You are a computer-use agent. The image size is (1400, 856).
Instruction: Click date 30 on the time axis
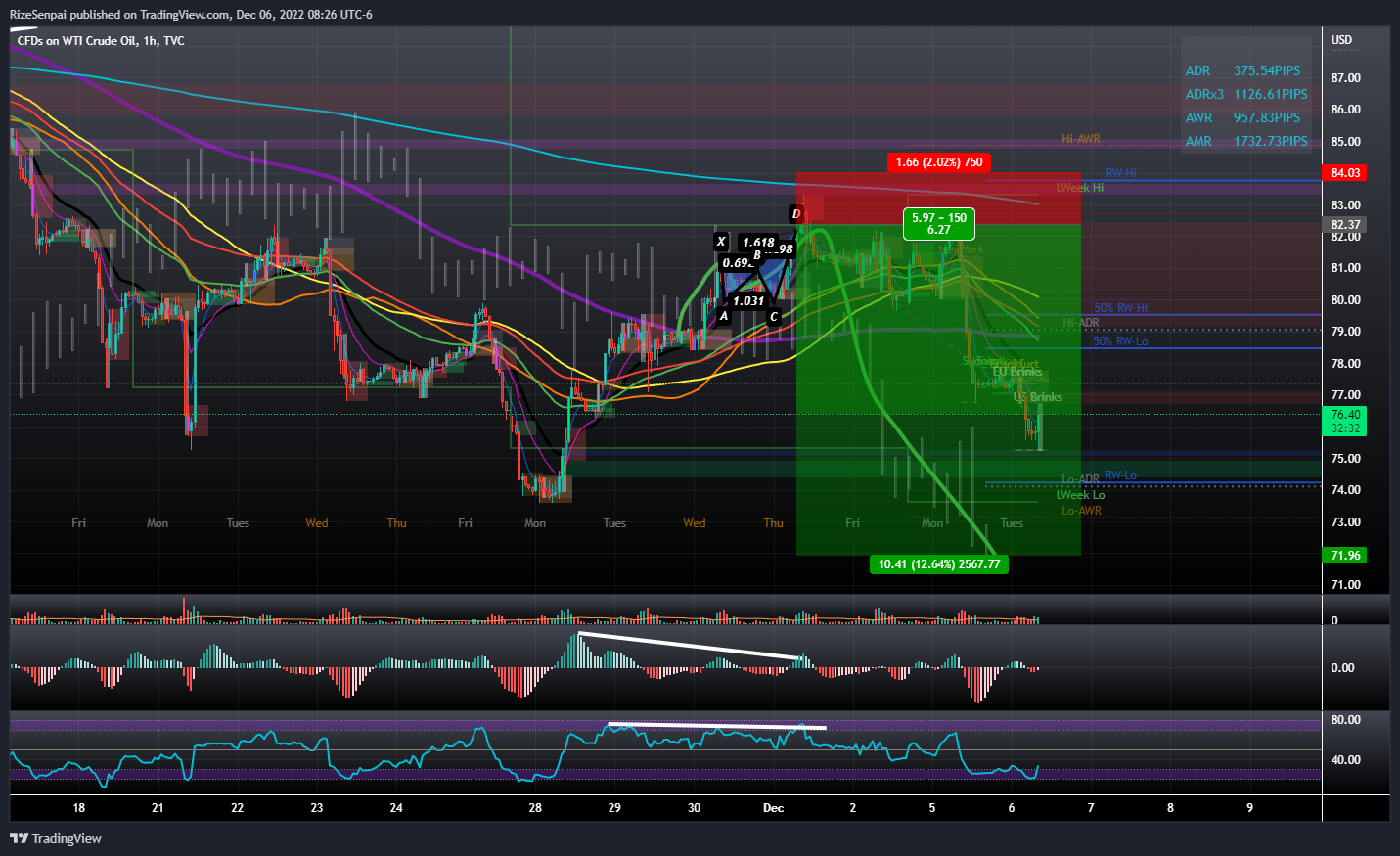click(x=695, y=808)
